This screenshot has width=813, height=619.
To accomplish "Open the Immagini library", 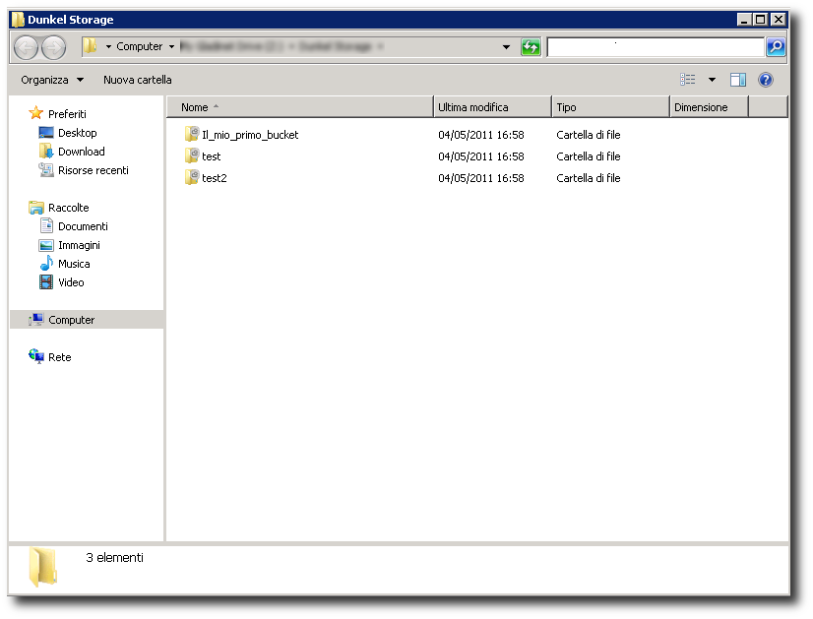I will click(79, 245).
